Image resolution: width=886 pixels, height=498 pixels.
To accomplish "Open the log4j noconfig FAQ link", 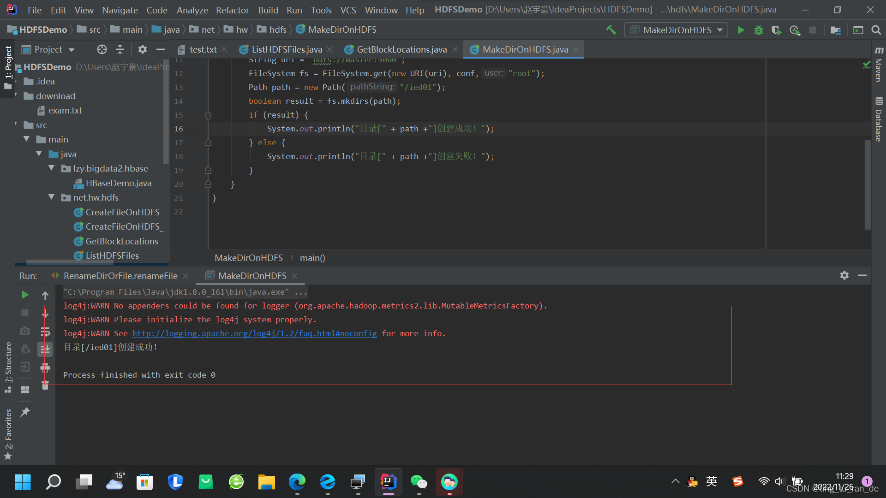I will 254,333.
